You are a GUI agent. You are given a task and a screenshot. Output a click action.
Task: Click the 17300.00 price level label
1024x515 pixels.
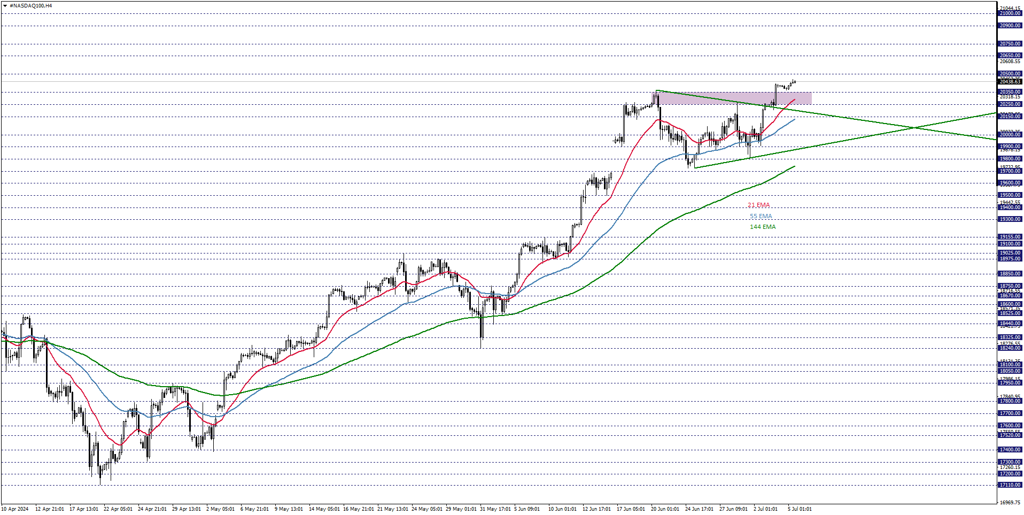point(1010,462)
